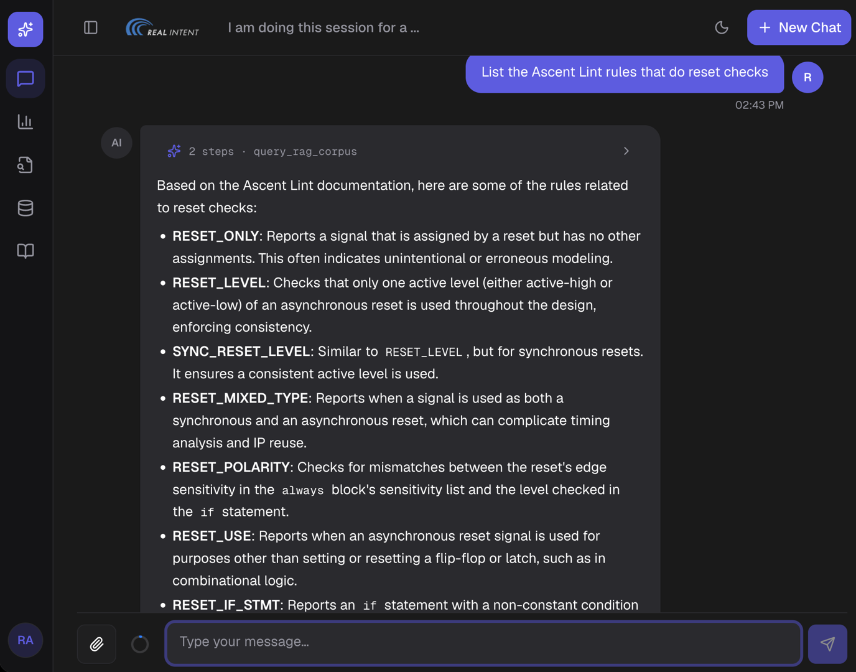
Task: Click the user message about reset checks
Action: click(x=625, y=72)
